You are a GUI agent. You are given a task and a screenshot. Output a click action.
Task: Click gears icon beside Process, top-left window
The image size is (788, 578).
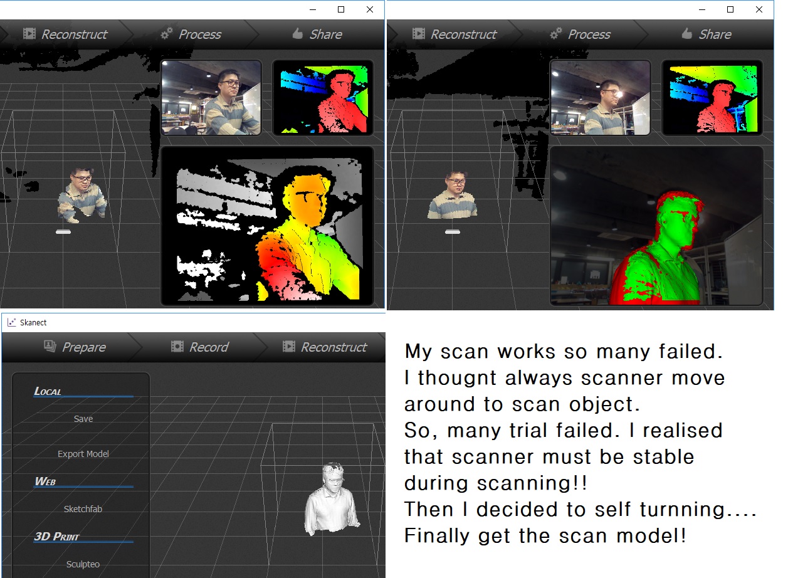(x=166, y=34)
